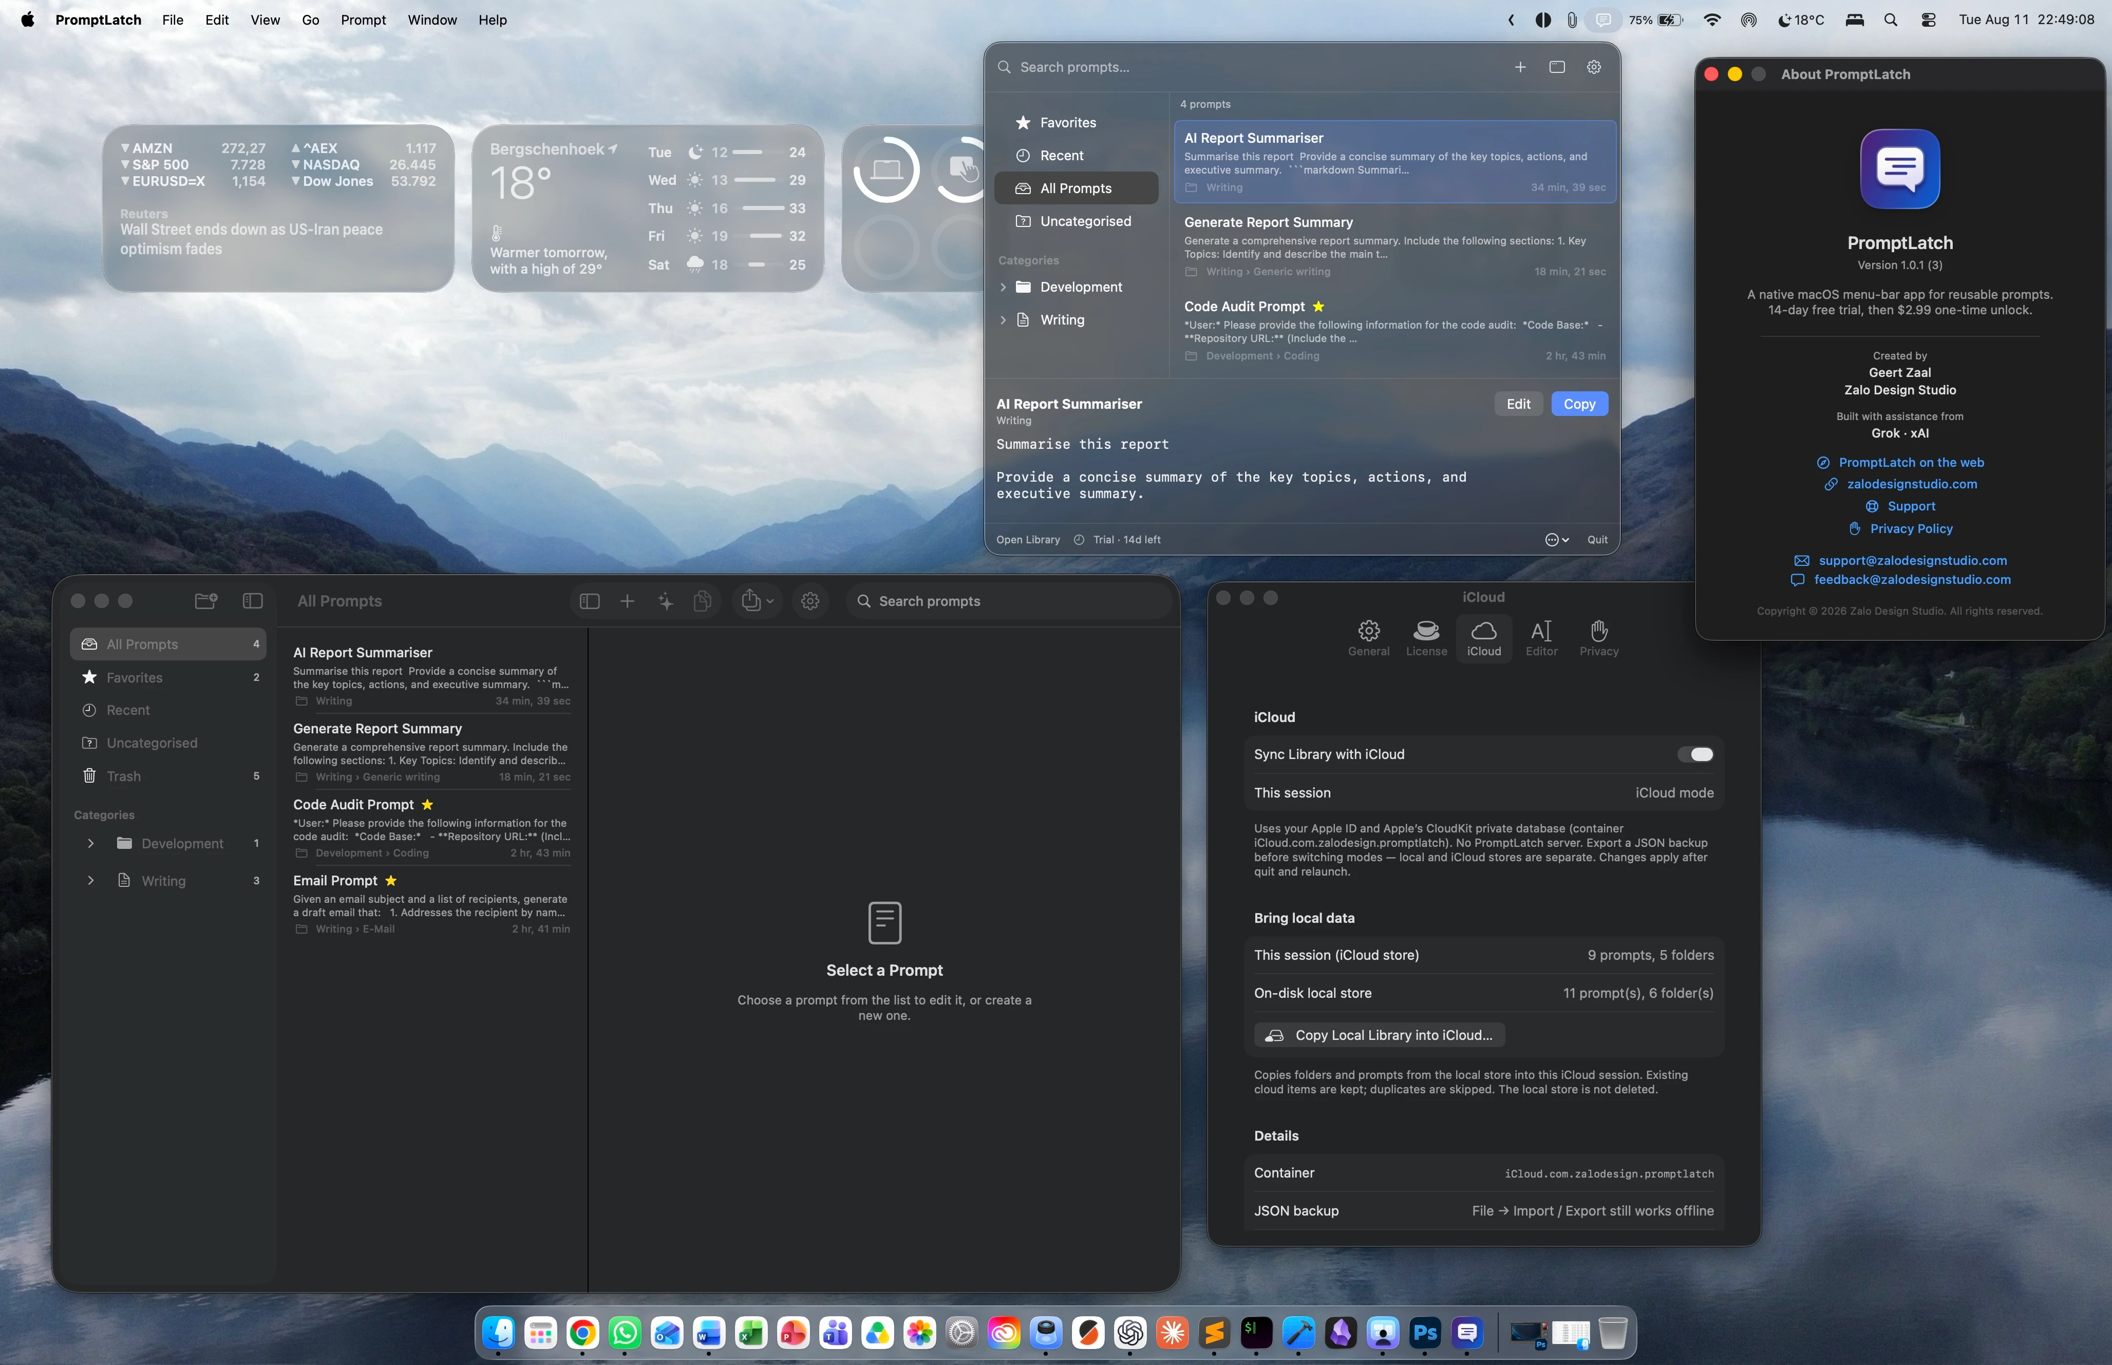2112x1365 pixels.
Task: Expand the Writing category in the popup
Action: (x=1003, y=320)
